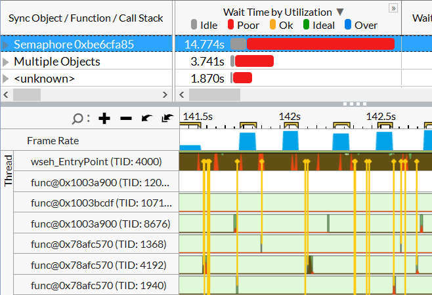
Task: Click the Ideal legend entry
Action: coord(319,25)
